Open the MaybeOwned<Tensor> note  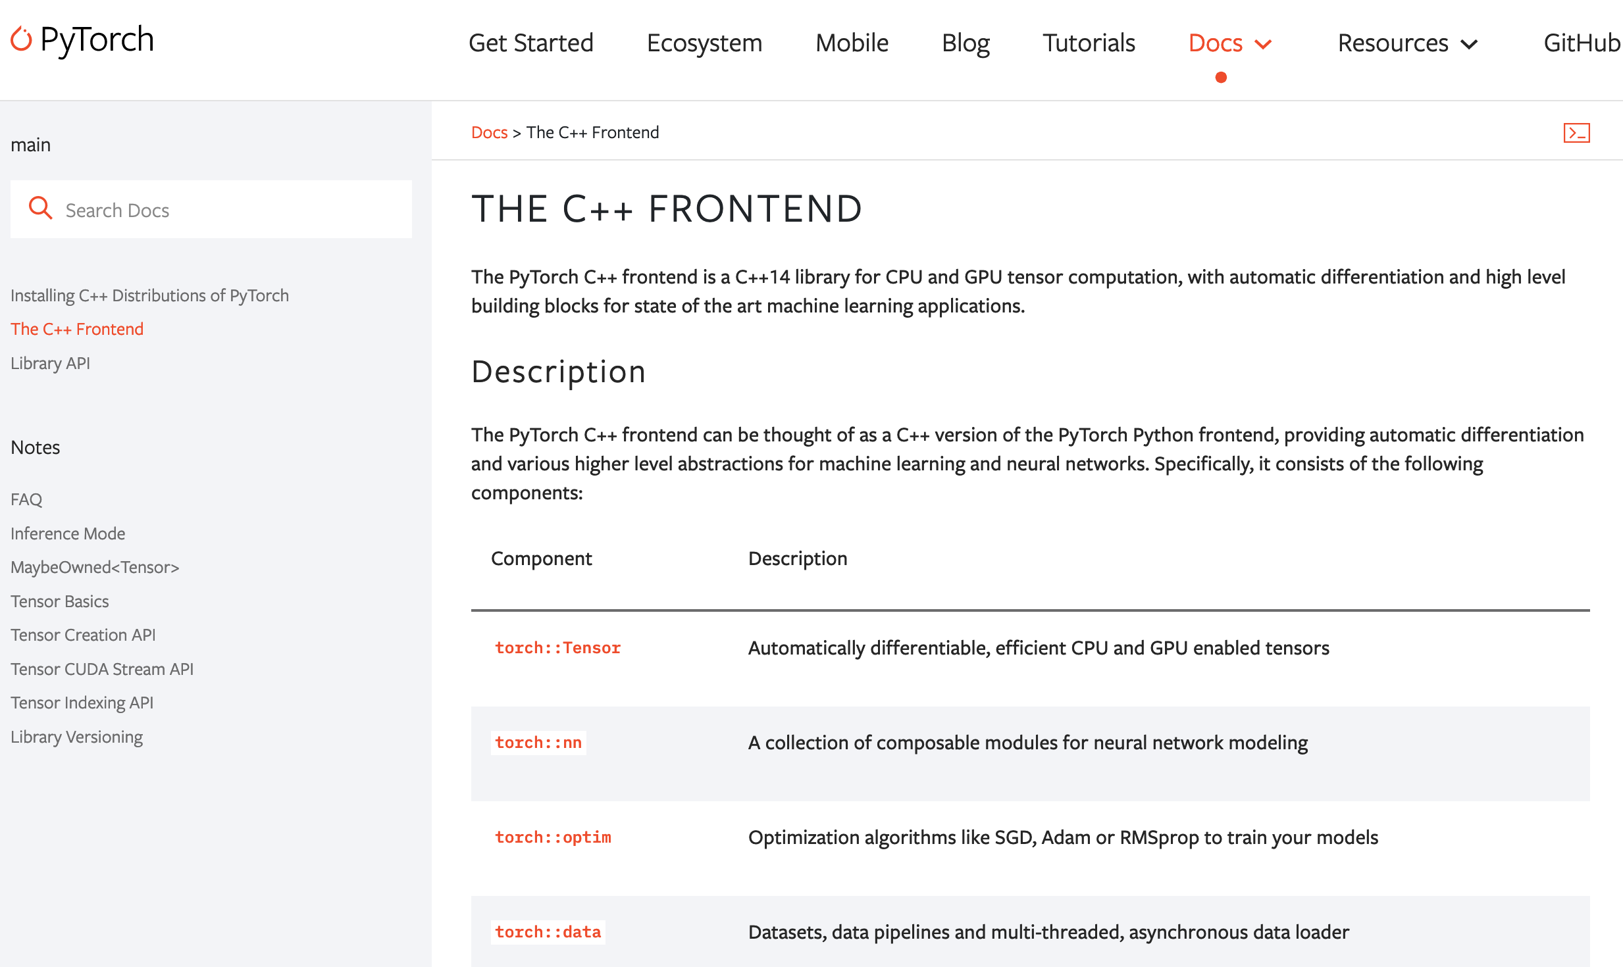[x=95, y=567]
